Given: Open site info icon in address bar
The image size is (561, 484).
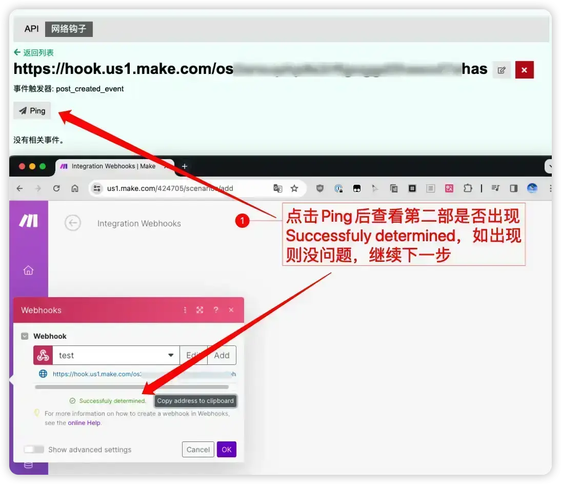Looking at the screenshot, I should pyautogui.click(x=96, y=188).
